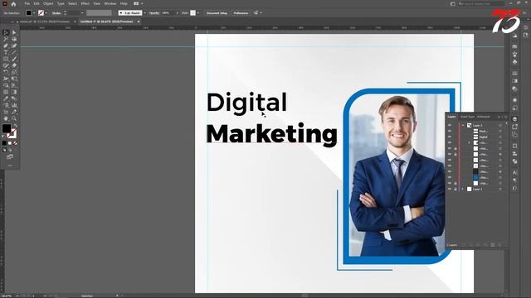Select the Paintbrush tool
The height and width of the screenshot is (298, 531).
(x=14, y=59)
